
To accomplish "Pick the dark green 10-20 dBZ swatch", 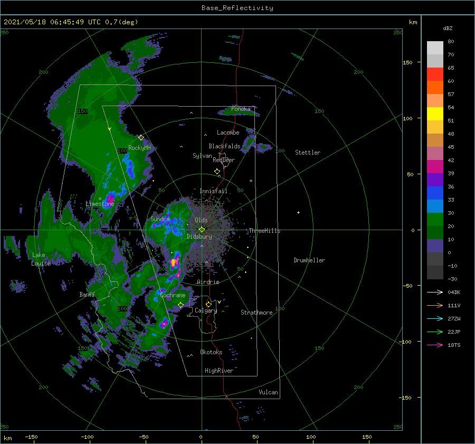I will click(x=435, y=233).
